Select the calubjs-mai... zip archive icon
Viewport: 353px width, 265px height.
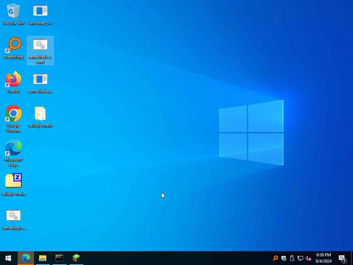point(13,185)
